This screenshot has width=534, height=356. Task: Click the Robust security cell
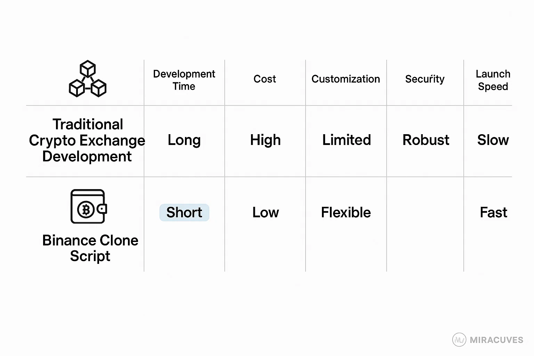(426, 140)
